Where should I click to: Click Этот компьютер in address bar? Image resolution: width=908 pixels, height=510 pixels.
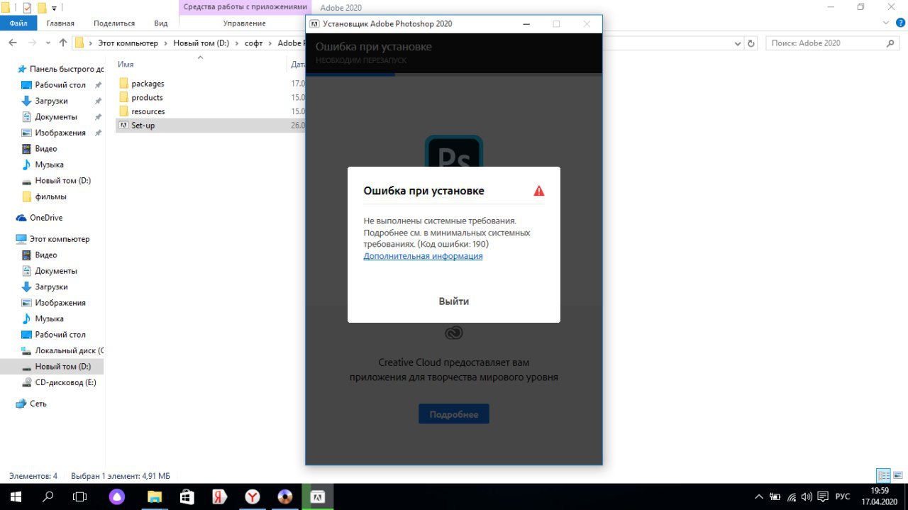(128, 43)
